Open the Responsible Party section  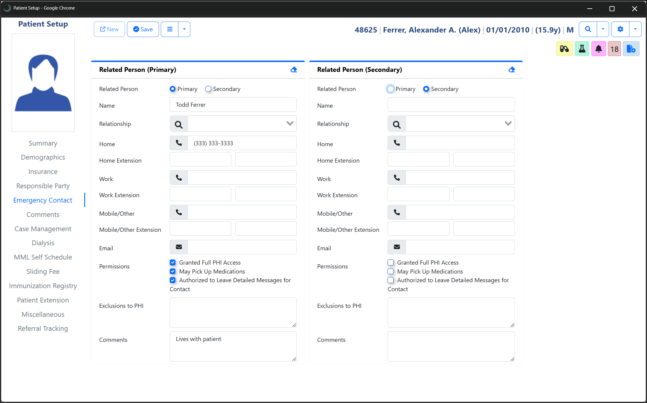43,186
